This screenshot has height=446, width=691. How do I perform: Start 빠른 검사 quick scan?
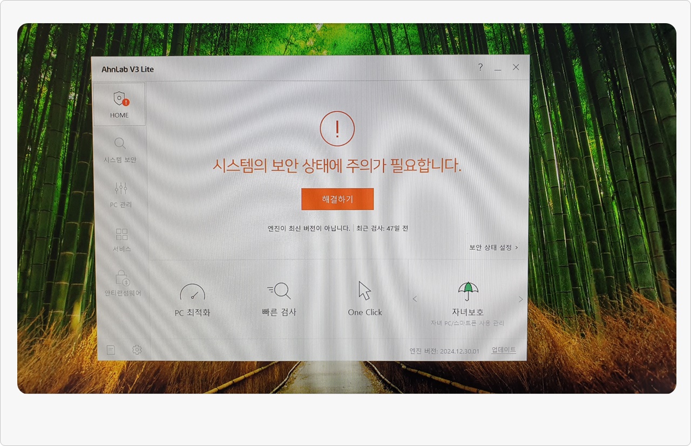tap(279, 299)
